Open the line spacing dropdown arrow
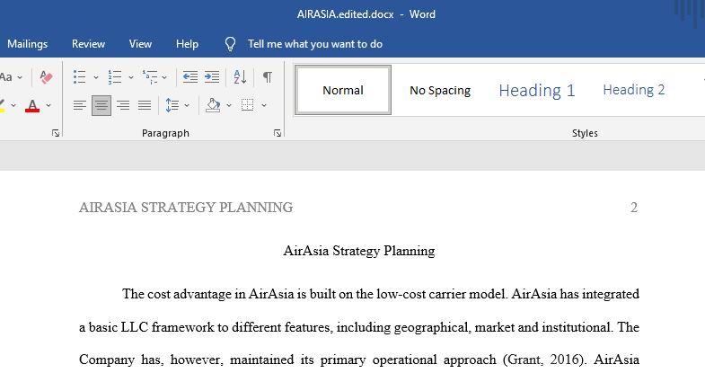Image resolution: width=705 pixels, height=382 pixels. click(187, 105)
